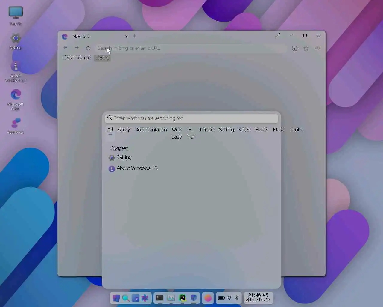The image size is (383, 307).
Task: Maximize the browser window
Action: tap(305, 35)
